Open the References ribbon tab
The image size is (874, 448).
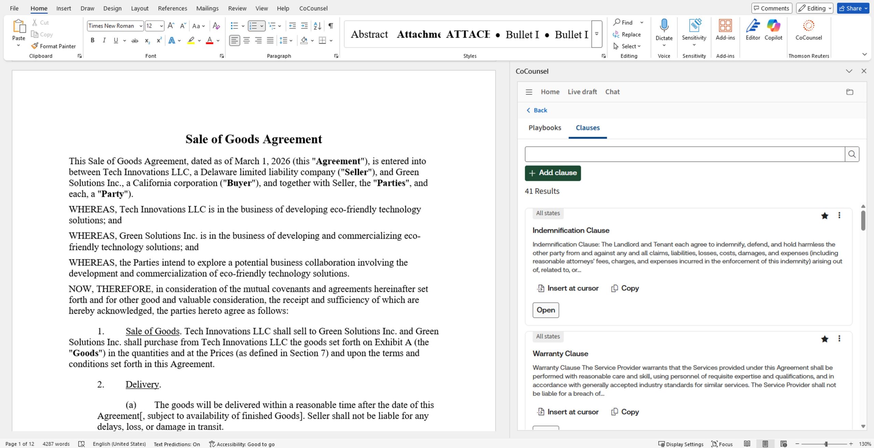point(172,8)
